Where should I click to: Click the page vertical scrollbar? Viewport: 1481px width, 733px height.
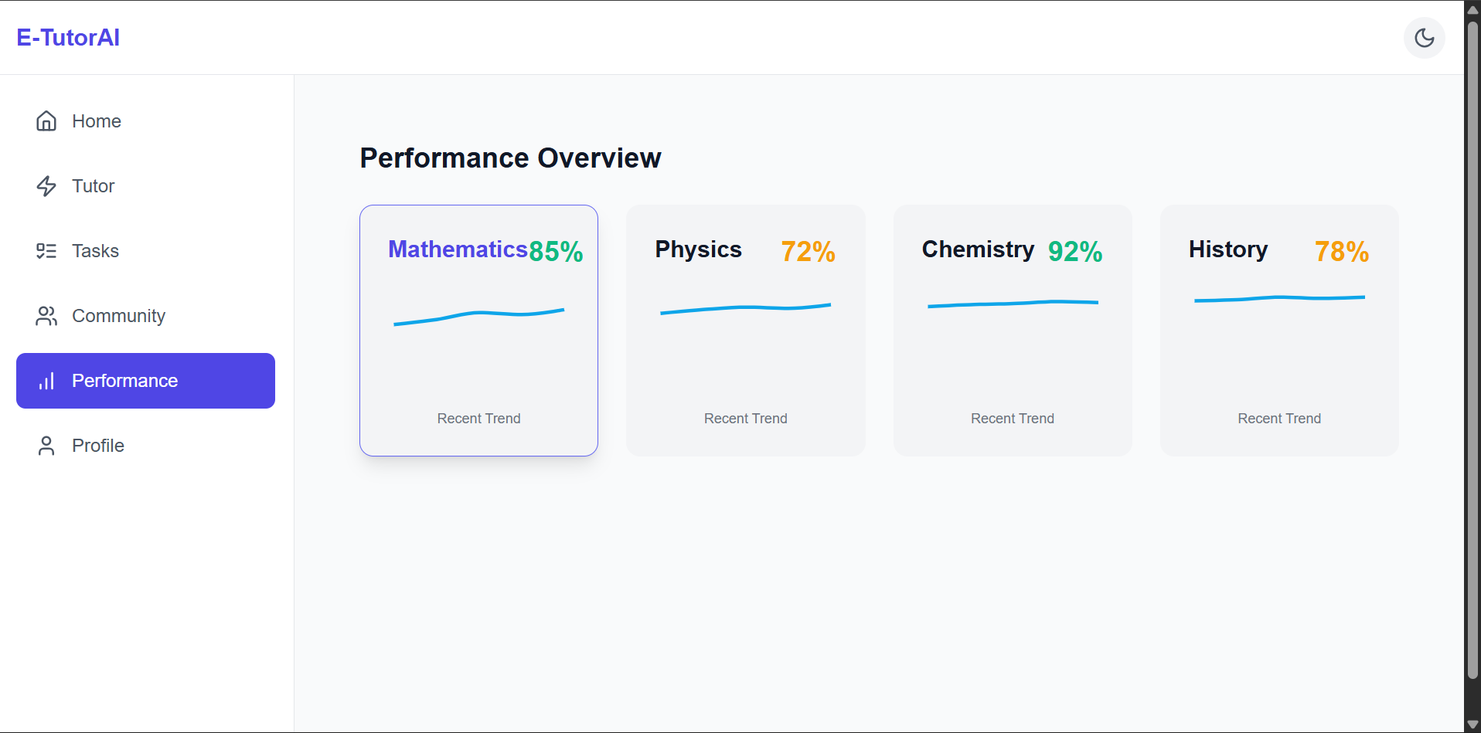coord(1472,348)
